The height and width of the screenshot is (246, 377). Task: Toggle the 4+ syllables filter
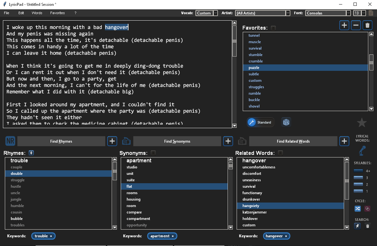pyautogui.click(x=358, y=171)
